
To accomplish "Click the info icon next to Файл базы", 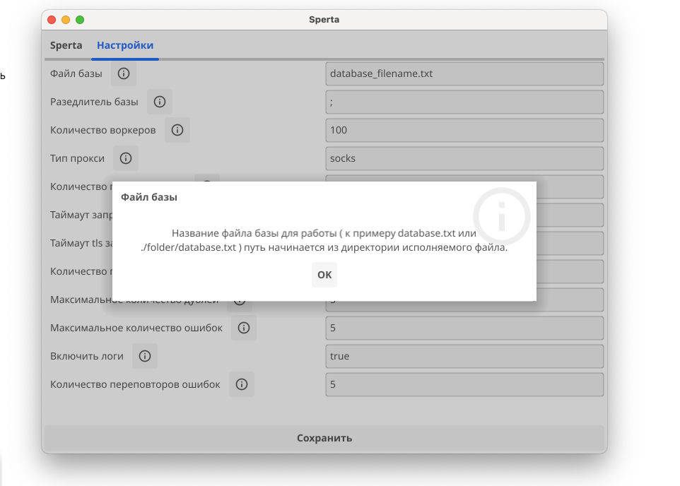I will [x=124, y=73].
